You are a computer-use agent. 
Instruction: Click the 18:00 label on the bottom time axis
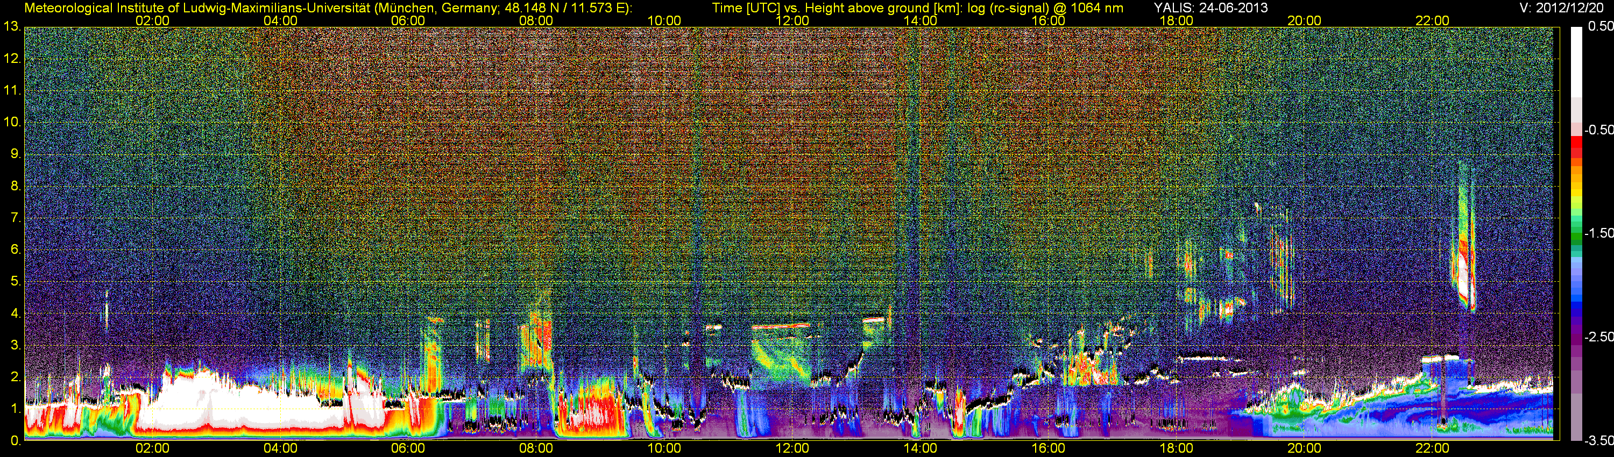tap(1176, 448)
